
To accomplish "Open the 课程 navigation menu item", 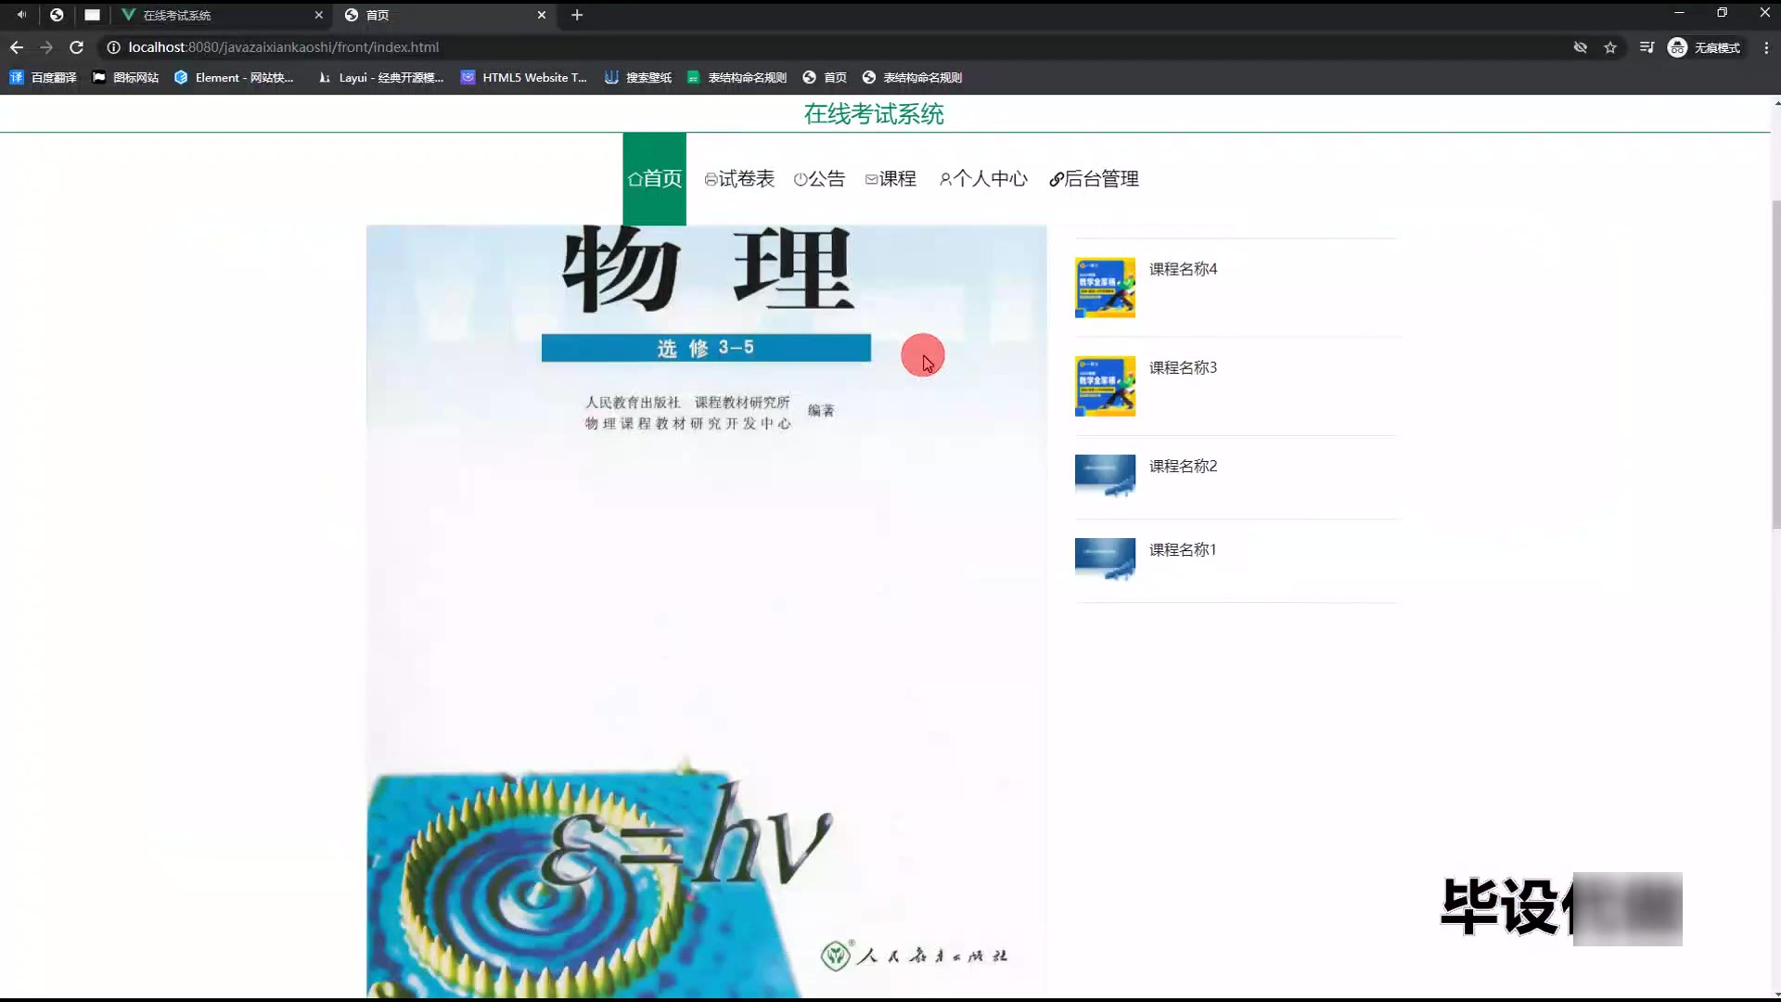I will (x=890, y=179).
